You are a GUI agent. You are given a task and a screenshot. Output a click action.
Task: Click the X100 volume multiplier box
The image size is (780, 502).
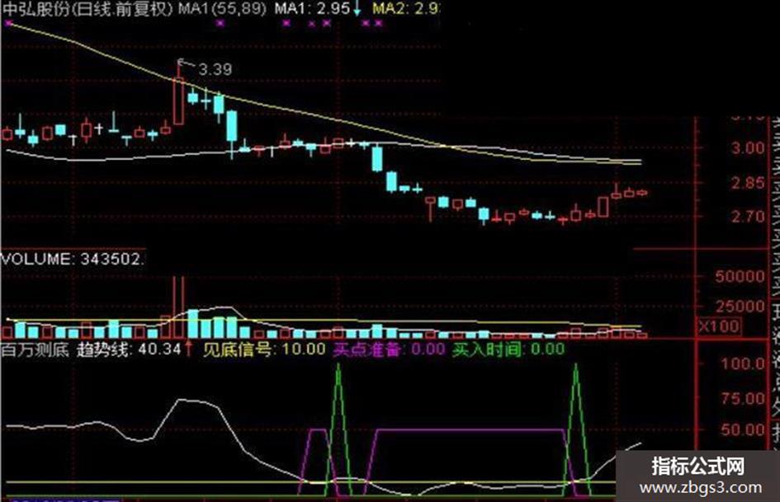(719, 326)
